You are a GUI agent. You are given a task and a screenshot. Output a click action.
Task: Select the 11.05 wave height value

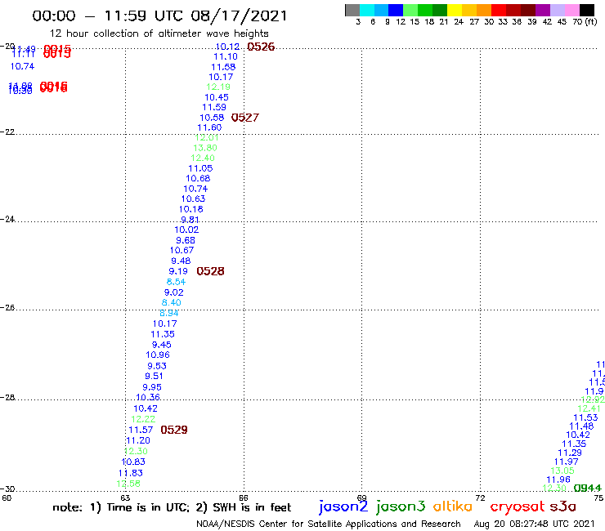tap(200, 168)
